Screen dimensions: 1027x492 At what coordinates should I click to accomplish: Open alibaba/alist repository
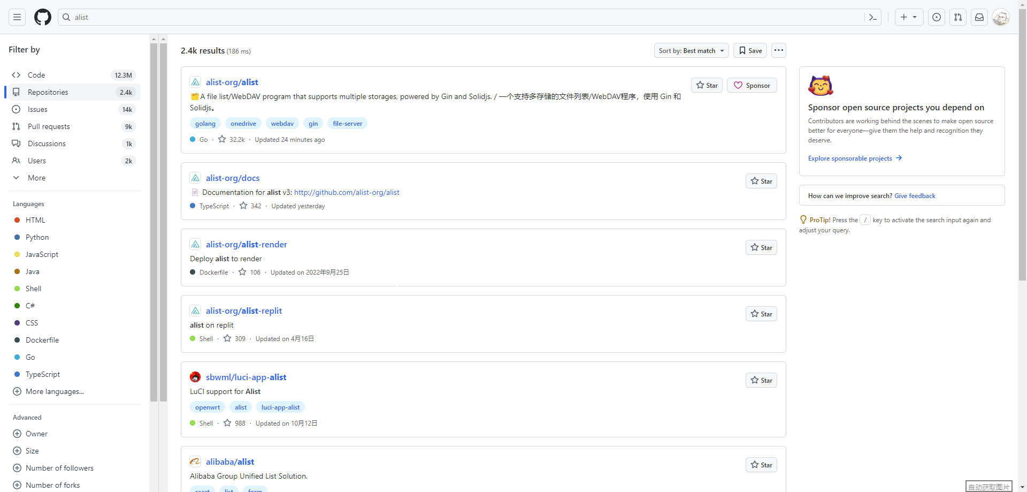click(x=230, y=461)
